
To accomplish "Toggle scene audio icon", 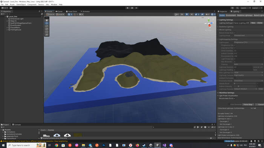I will tap(192, 14).
